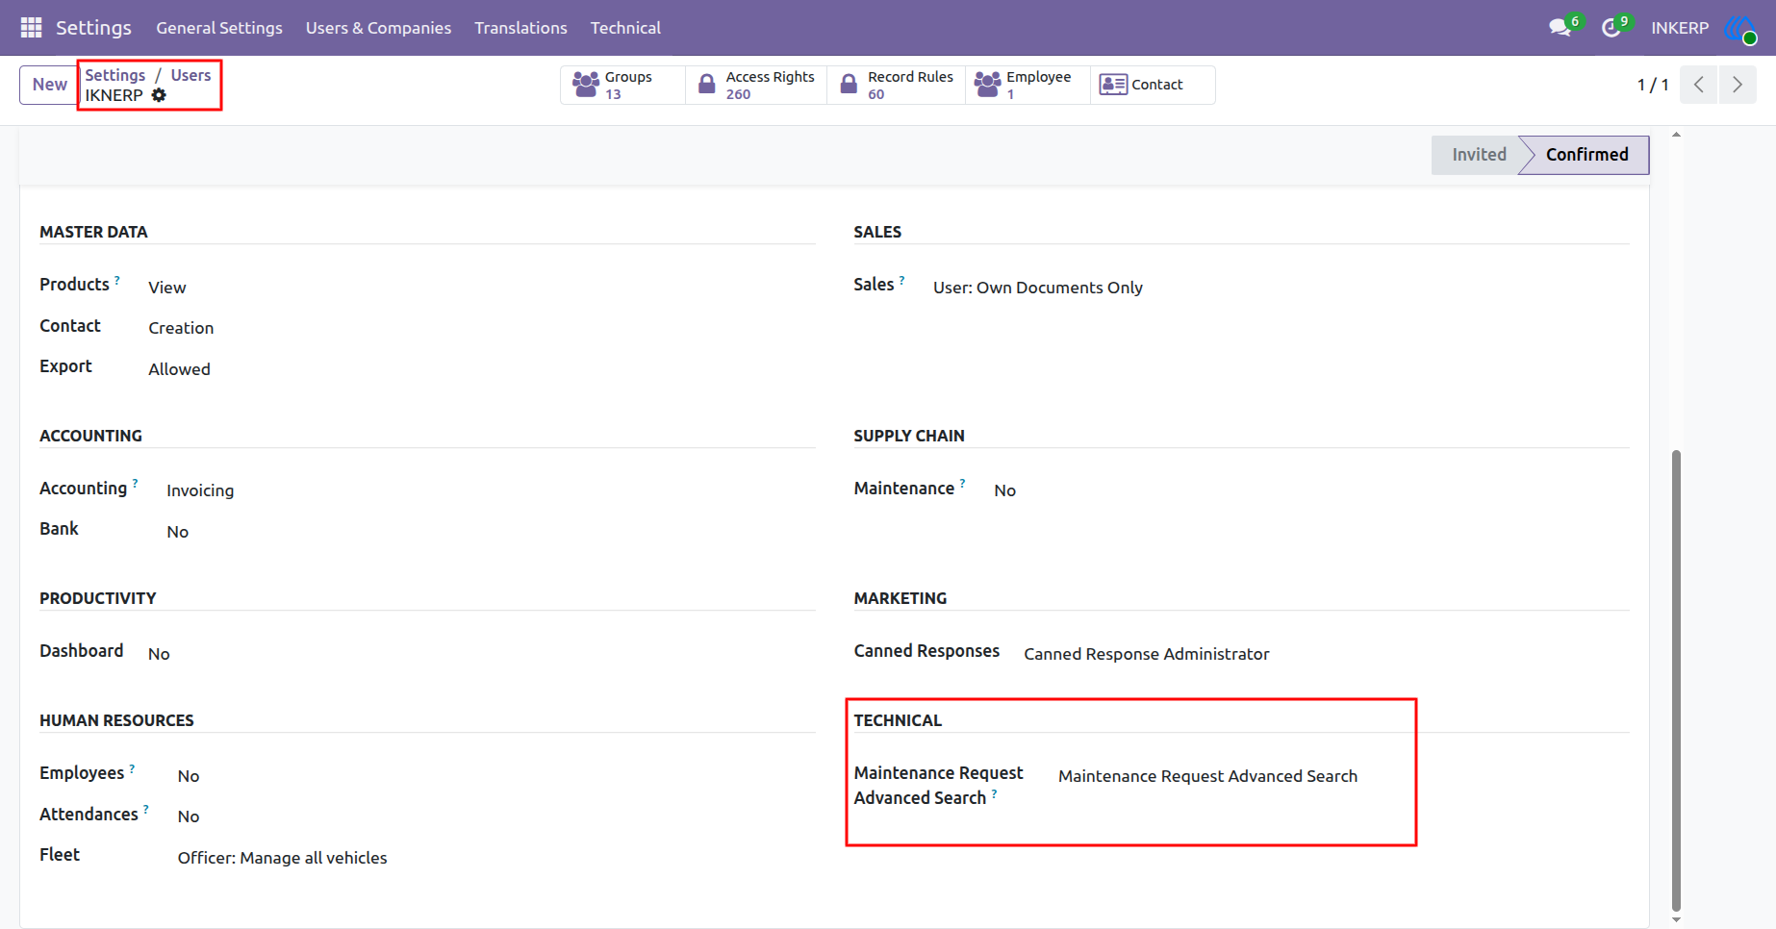Show help for Maintenance Request Advanced Search
This screenshot has width=1776, height=929.
pyautogui.click(x=995, y=793)
